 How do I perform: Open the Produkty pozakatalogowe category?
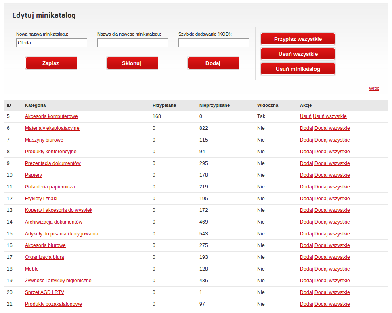coord(53,304)
